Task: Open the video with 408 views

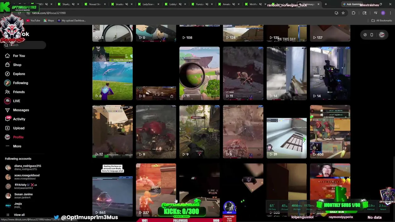Action: pyautogui.click(x=330, y=132)
